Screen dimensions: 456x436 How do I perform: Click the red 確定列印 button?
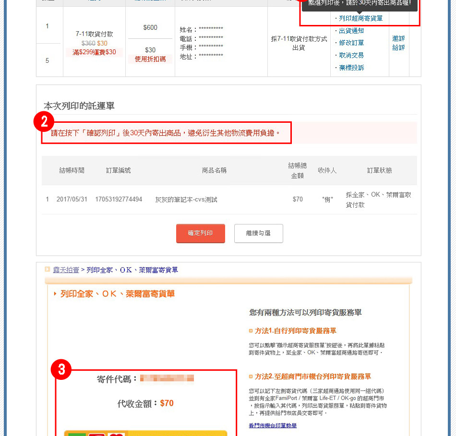pos(200,233)
